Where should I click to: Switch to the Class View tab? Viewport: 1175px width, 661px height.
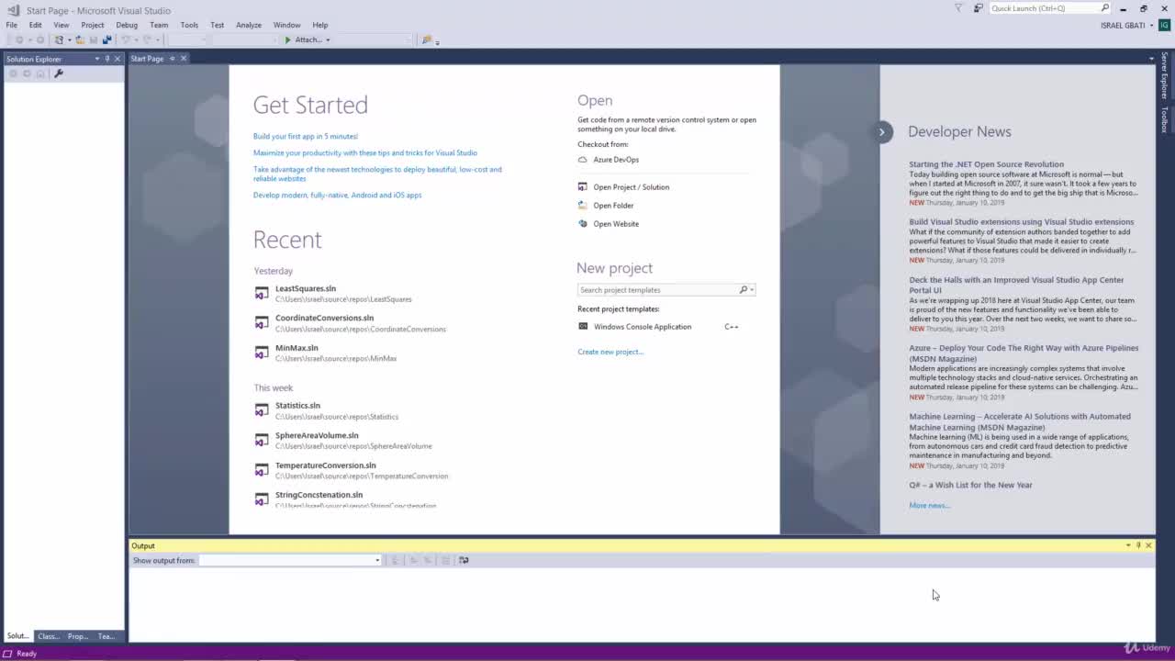tap(49, 636)
